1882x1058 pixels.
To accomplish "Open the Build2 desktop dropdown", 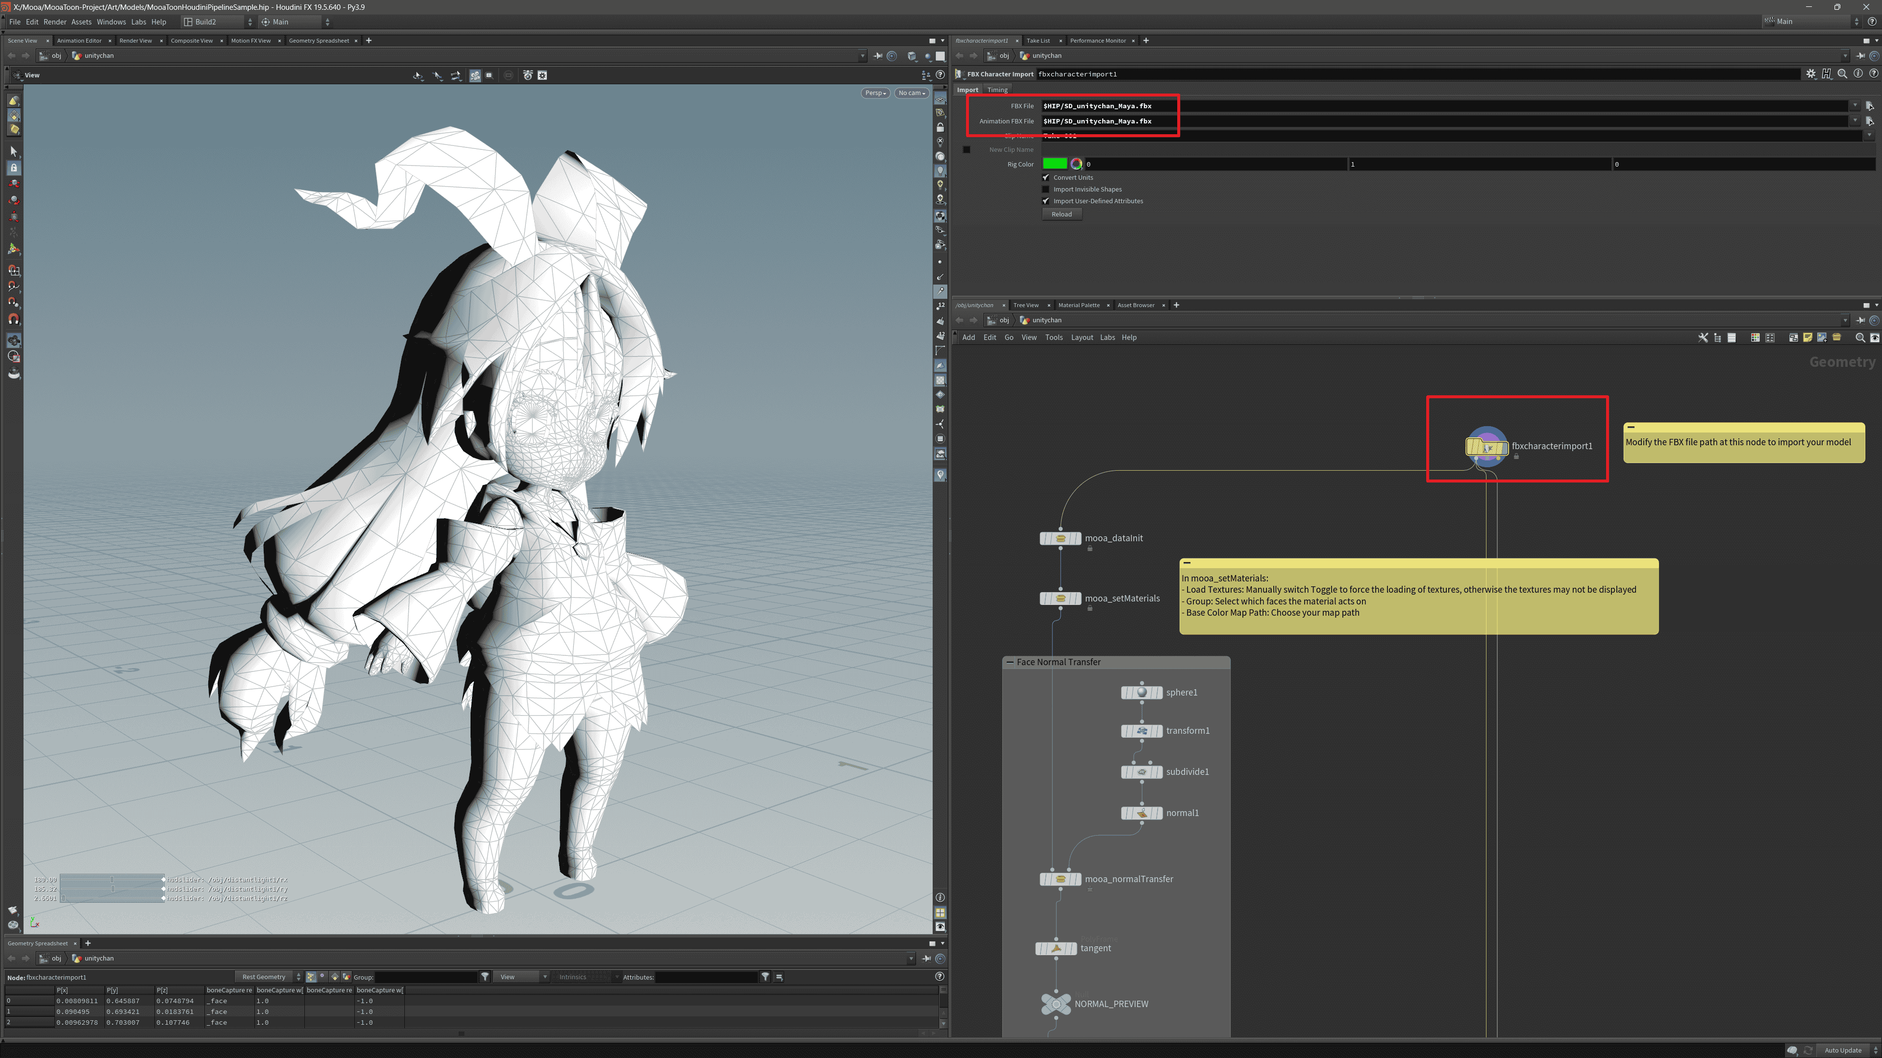I will pos(217,22).
